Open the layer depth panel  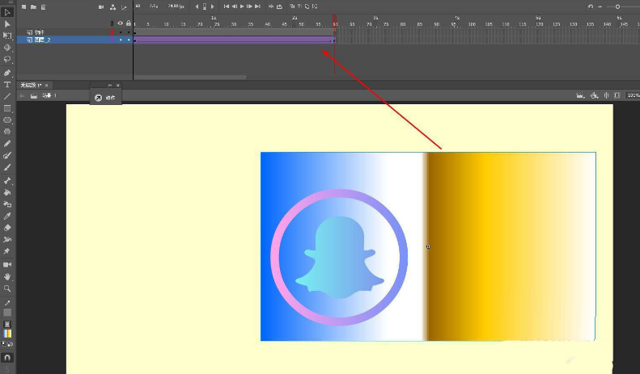click(x=124, y=7)
